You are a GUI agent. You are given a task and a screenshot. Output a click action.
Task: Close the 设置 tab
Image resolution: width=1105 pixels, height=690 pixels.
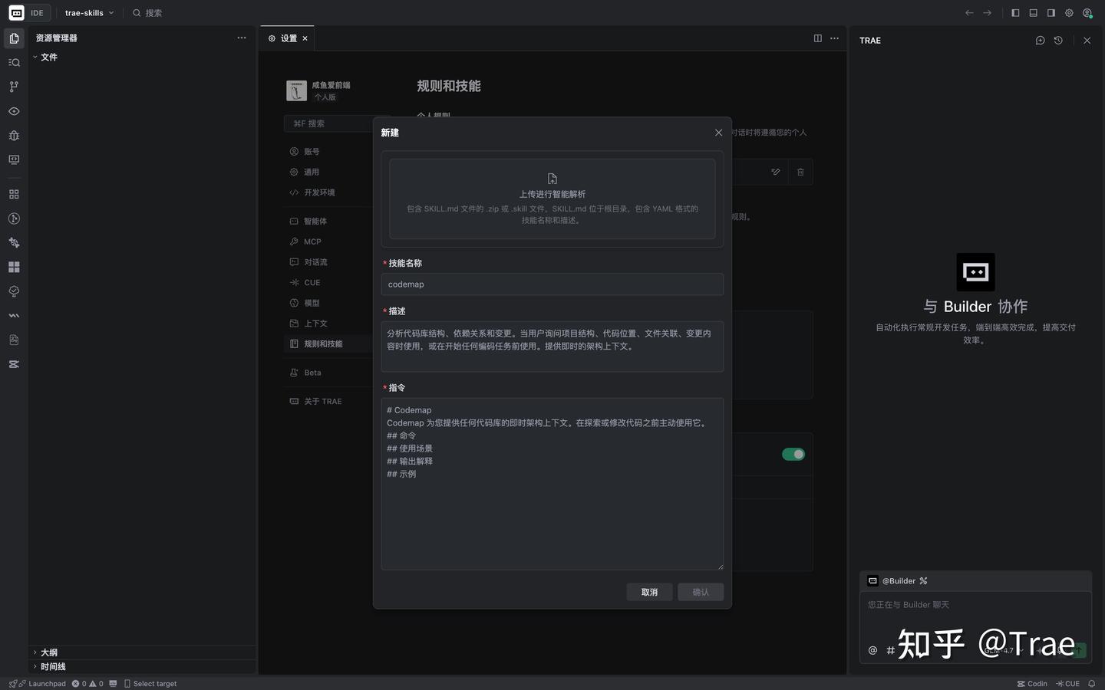305,38
